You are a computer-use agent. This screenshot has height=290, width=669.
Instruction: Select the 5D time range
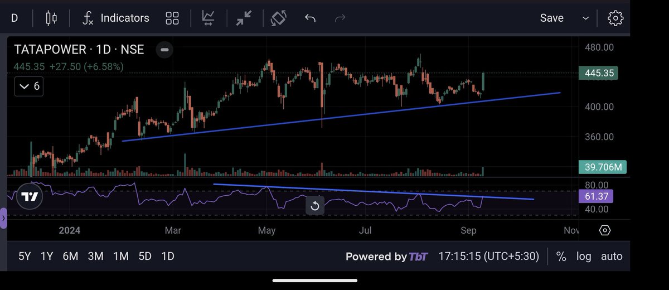(x=145, y=257)
